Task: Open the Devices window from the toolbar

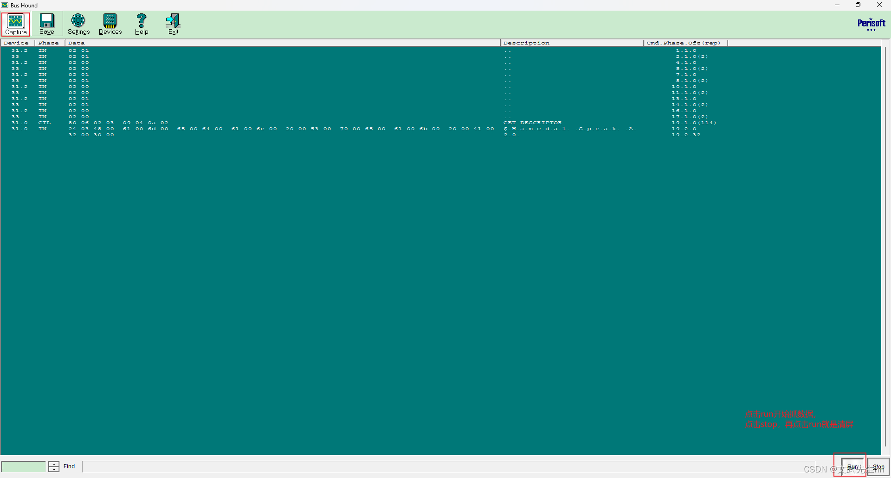Action: (110, 24)
